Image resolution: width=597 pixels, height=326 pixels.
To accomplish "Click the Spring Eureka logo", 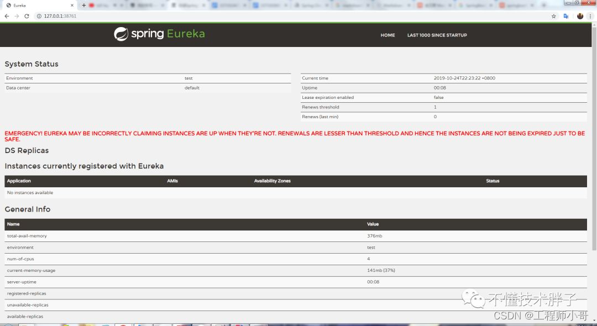I will pyautogui.click(x=159, y=34).
